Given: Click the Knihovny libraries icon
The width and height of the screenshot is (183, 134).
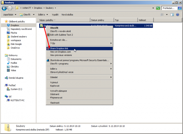Looking at the screenshot, I should pyautogui.click(x=6, y=55).
